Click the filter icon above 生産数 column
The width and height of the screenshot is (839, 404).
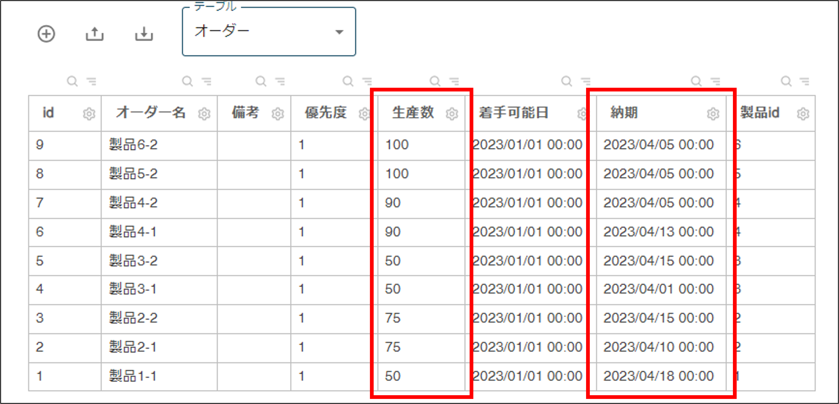click(x=455, y=81)
